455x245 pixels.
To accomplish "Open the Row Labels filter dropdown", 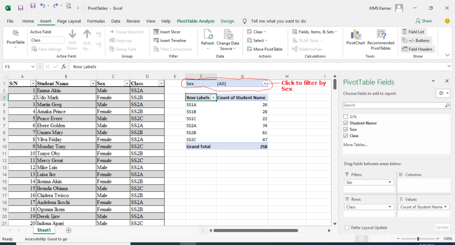I will pos(213,98).
